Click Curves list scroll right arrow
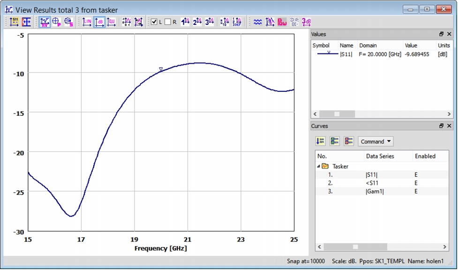This screenshot has height=270, width=458. coord(444,247)
